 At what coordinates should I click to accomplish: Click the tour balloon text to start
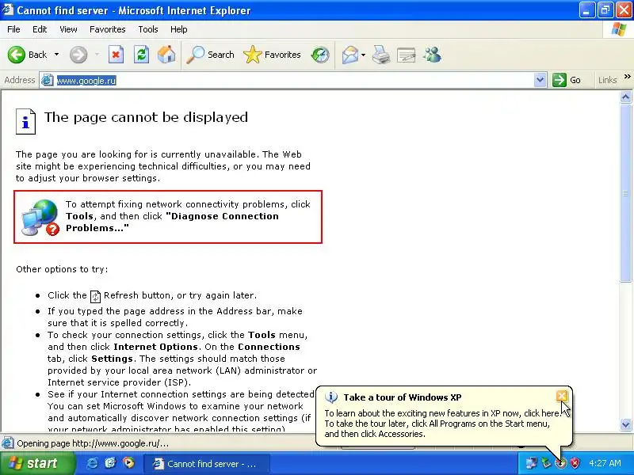point(443,424)
